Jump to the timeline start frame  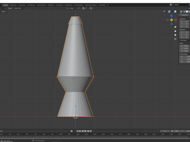(x=78, y=131)
